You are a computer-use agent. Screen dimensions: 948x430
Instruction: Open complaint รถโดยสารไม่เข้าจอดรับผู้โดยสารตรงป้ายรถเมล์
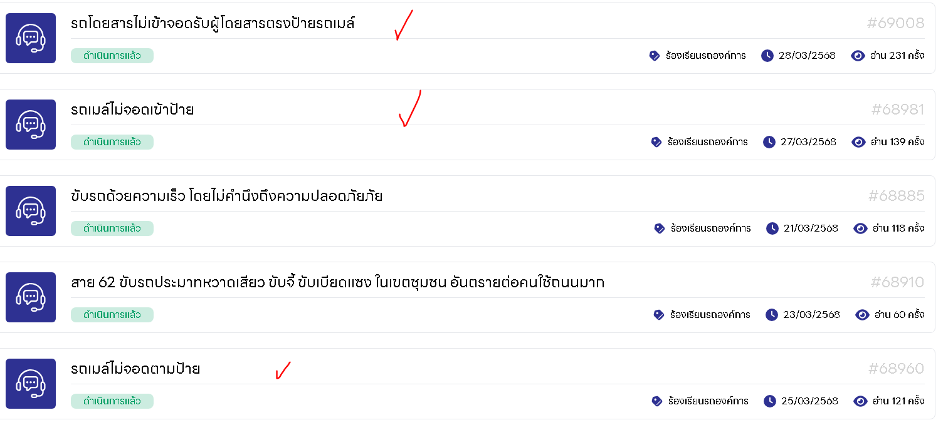(213, 24)
